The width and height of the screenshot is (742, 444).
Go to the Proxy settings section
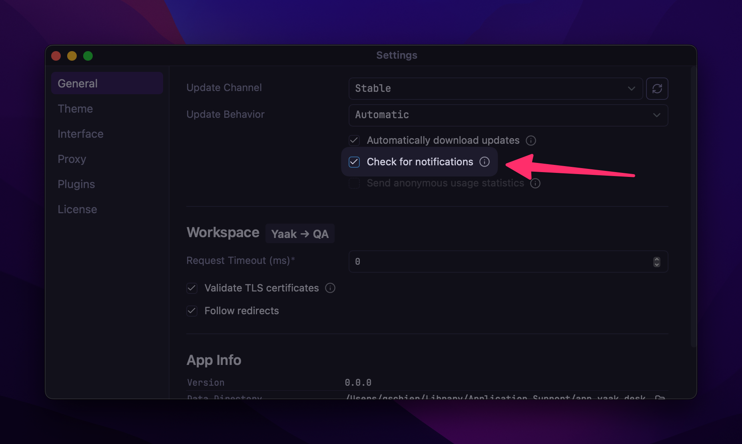pos(72,159)
